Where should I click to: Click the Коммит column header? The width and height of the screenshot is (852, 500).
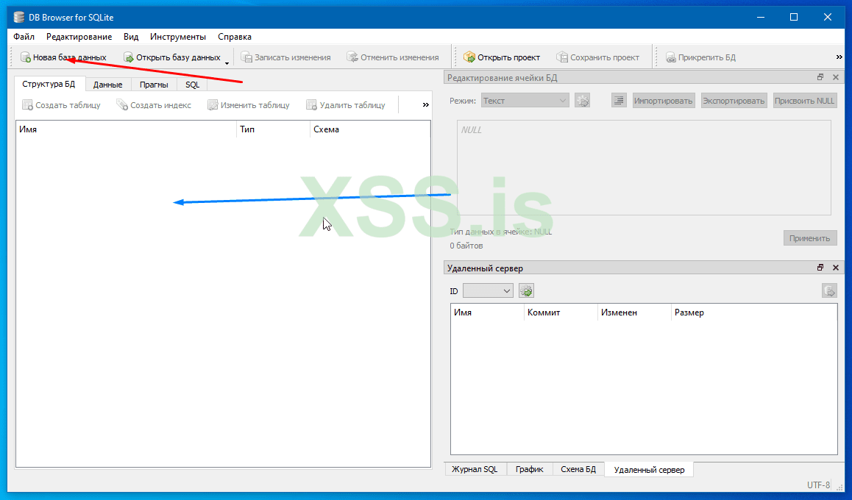561,312
